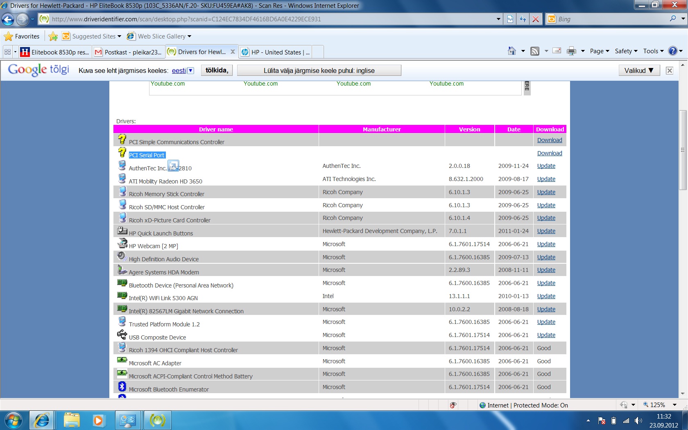This screenshot has height=430, width=688.
Task: Click the Home toolbar icon
Action: tap(512, 51)
